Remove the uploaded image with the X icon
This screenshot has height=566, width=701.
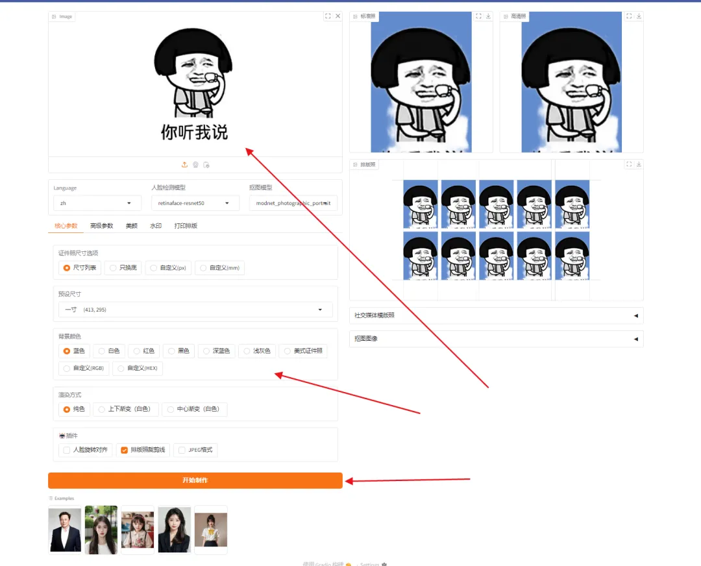click(x=338, y=16)
